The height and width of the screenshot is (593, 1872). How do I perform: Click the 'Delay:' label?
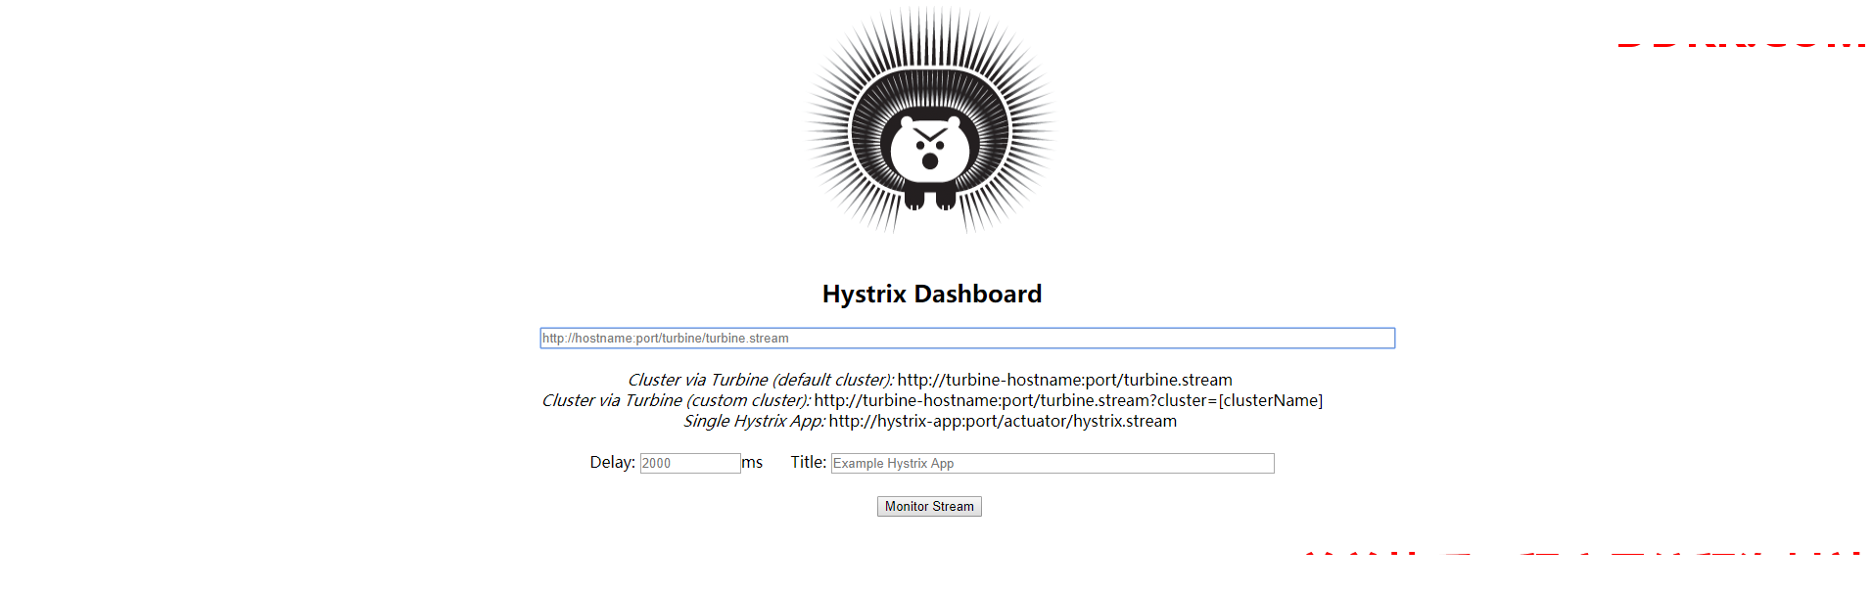pos(612,462)
